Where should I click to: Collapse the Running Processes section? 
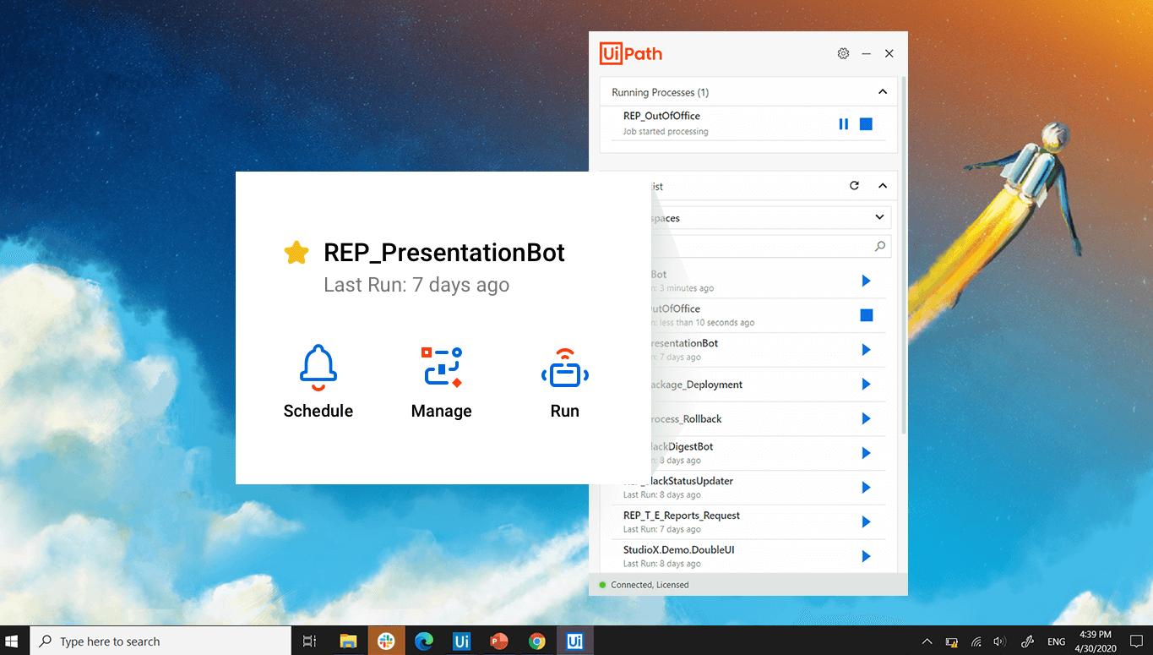coord(883,92)
